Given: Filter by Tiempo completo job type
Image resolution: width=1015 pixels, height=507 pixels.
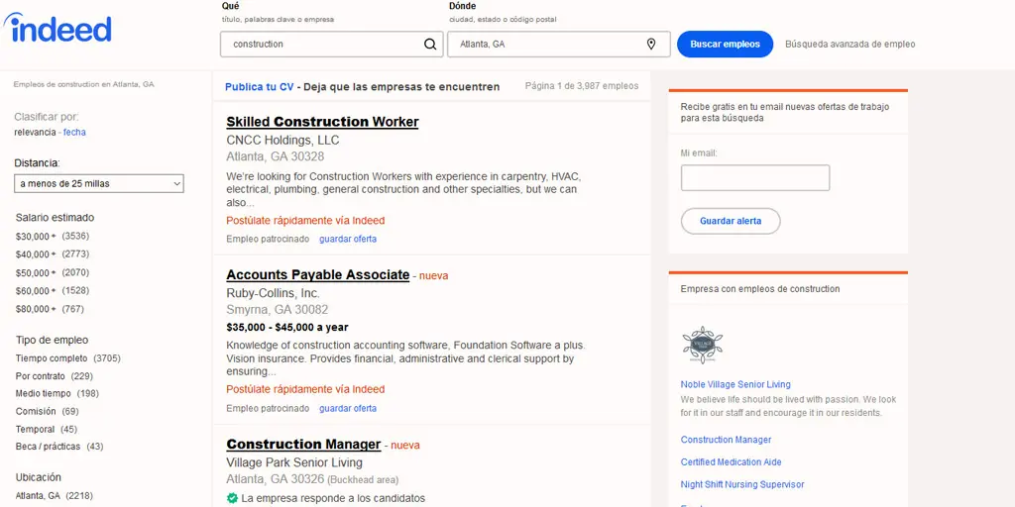Looking at the screenshot, I should [52, 358].
